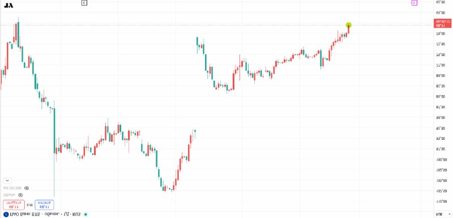Viewport: 453px width, 218px height.
Task: Select the MA 50/200 indicator label
Action: click(x=13, y=188)
